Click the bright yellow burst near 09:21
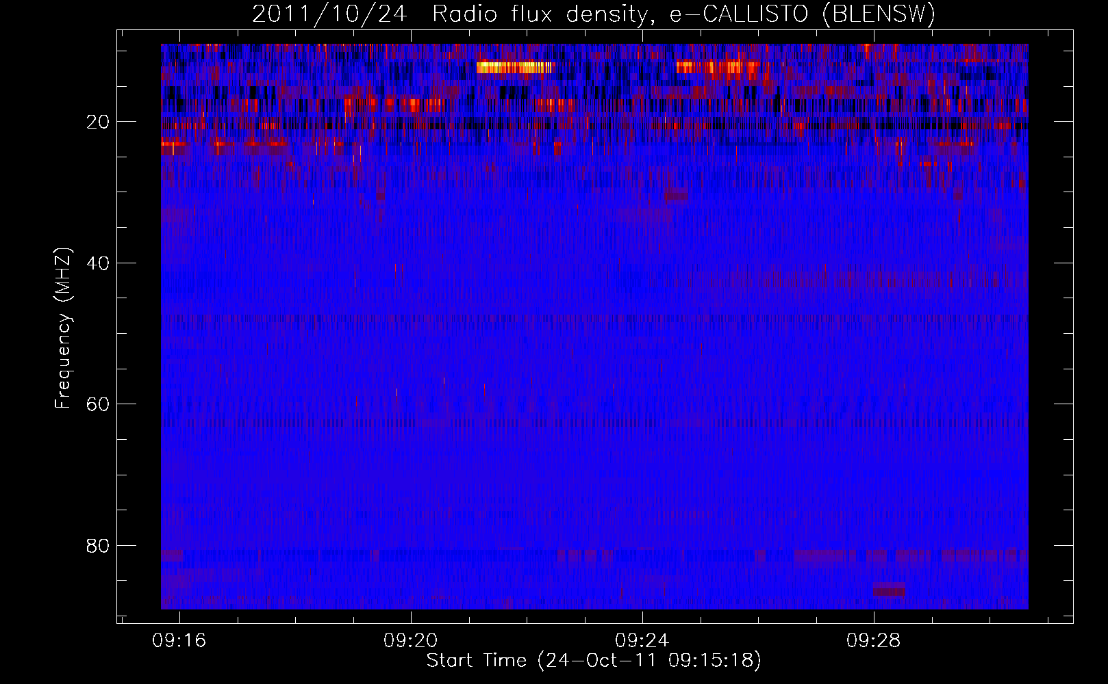 pyautogui.click(x=514, y=67)
